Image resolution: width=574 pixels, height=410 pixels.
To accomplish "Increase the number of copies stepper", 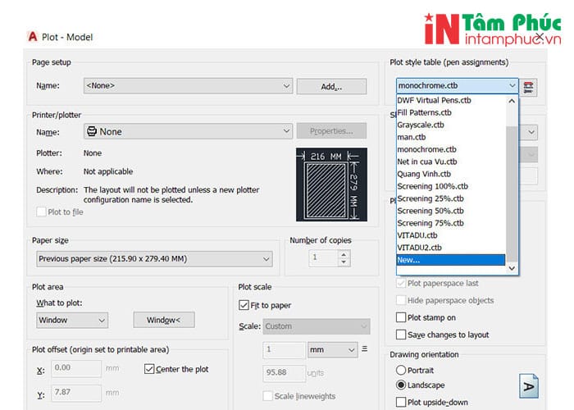I will coord(343,253).
